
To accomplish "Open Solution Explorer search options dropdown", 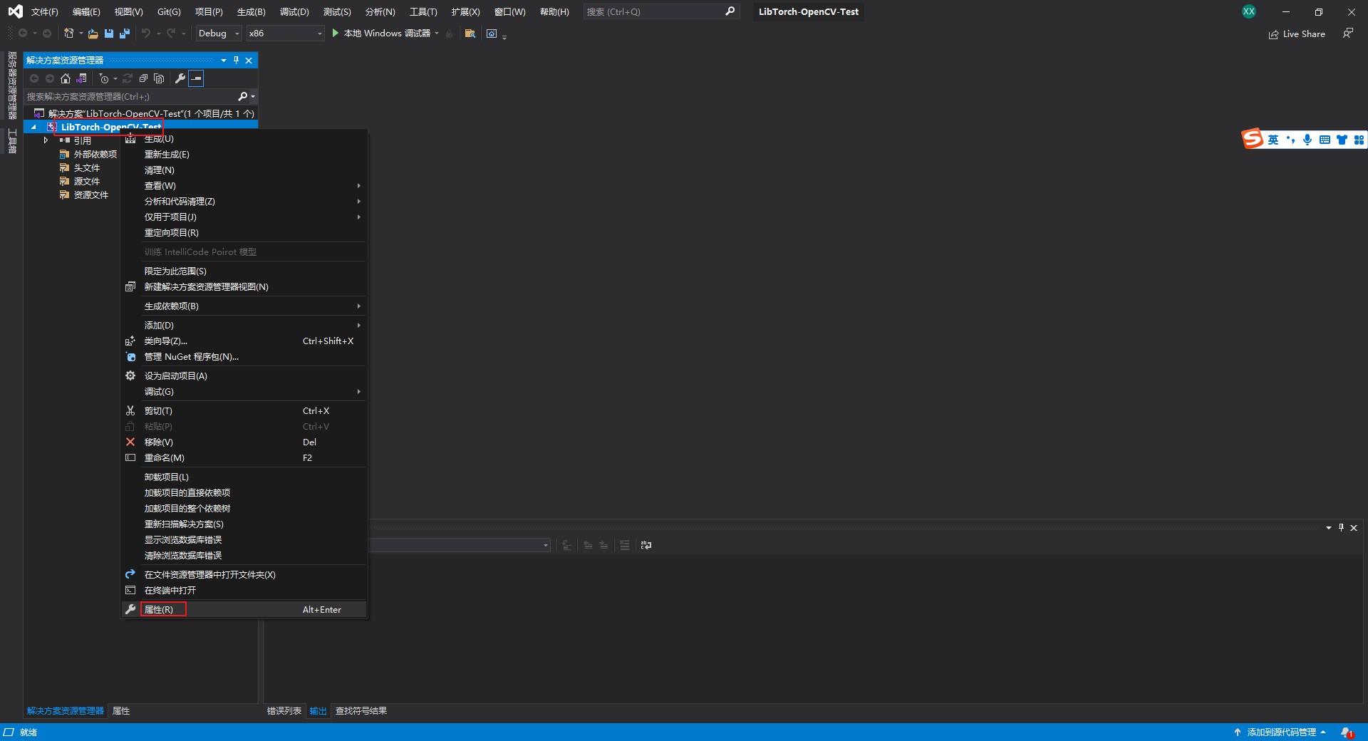I will coord(253,96).
